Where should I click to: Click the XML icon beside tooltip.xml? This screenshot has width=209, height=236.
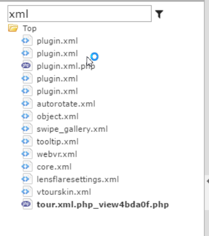click(27, 141)
